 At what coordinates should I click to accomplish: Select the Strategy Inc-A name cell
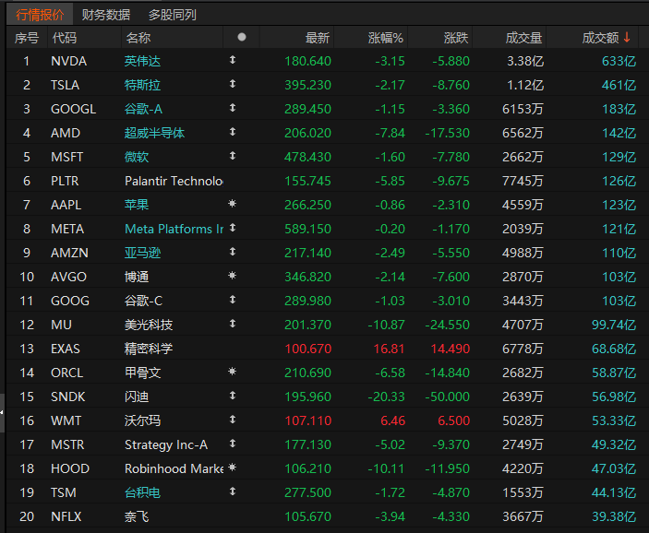point(166,444)
